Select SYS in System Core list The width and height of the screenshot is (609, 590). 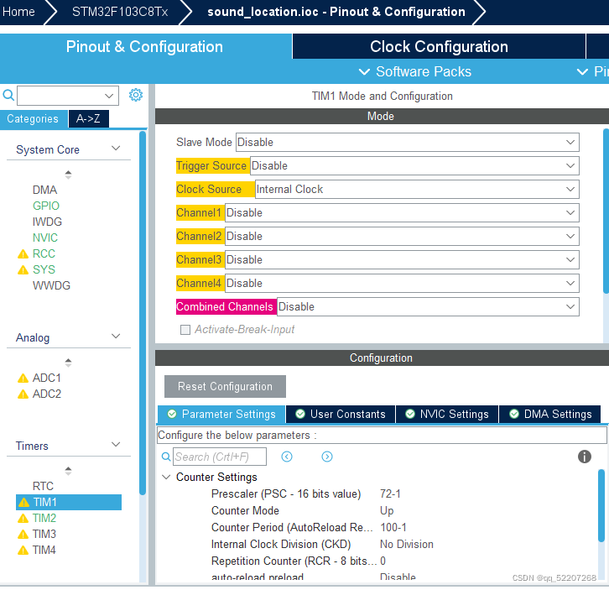point(44,269)
